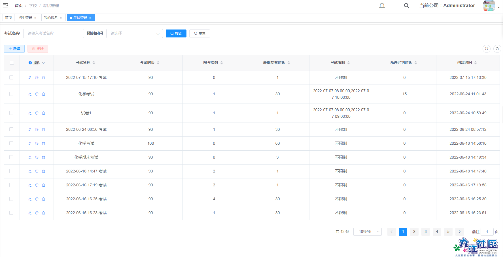The width and height of the screenshot is (503, 257).
Task: Check the select-all checkbox in table header
Action: click(x=12, y=63)
